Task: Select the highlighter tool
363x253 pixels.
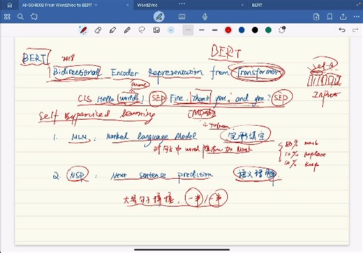Action: point(112,30)
